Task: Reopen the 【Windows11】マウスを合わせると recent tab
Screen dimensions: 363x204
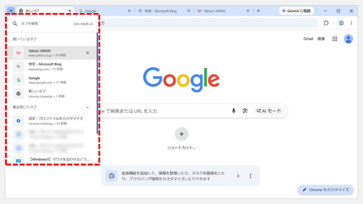Action: (52, 160)
